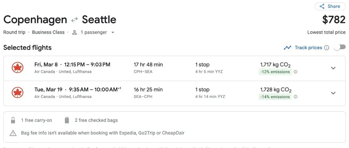The image size is (349, 148).
Task: Select the Business Class label
Action: click(48, 32)
